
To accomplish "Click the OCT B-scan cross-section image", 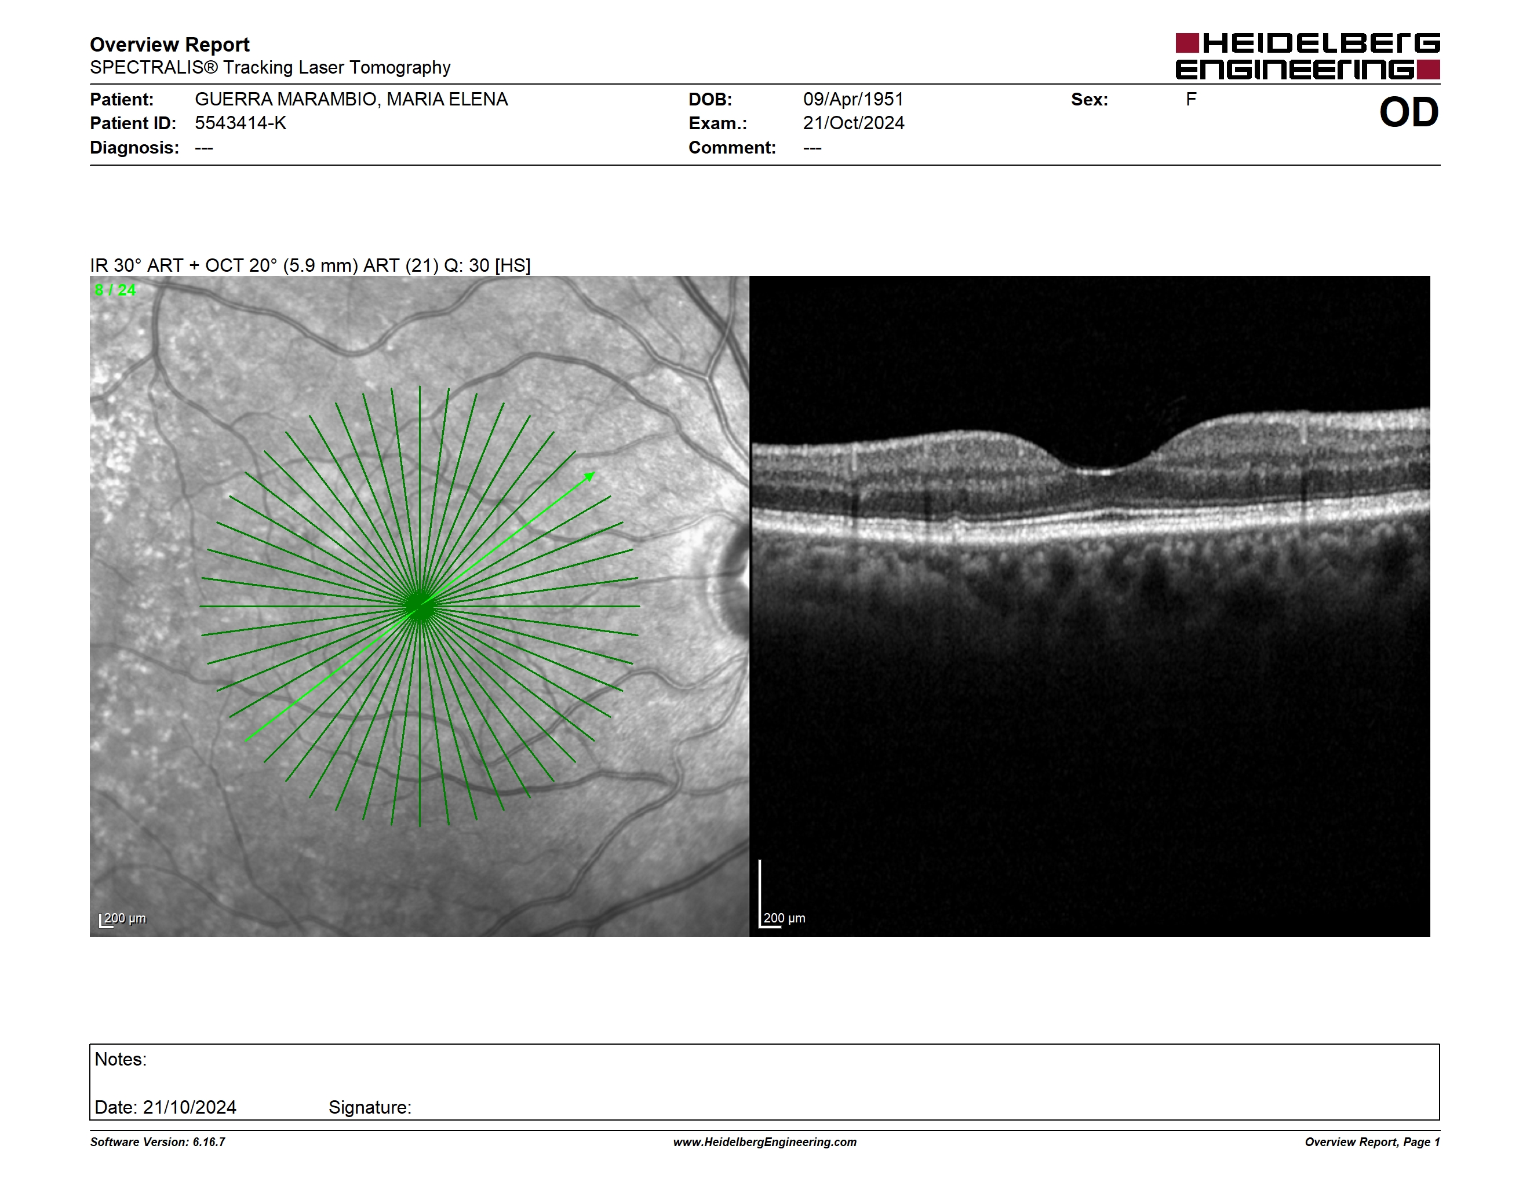I will (1090, 607).
